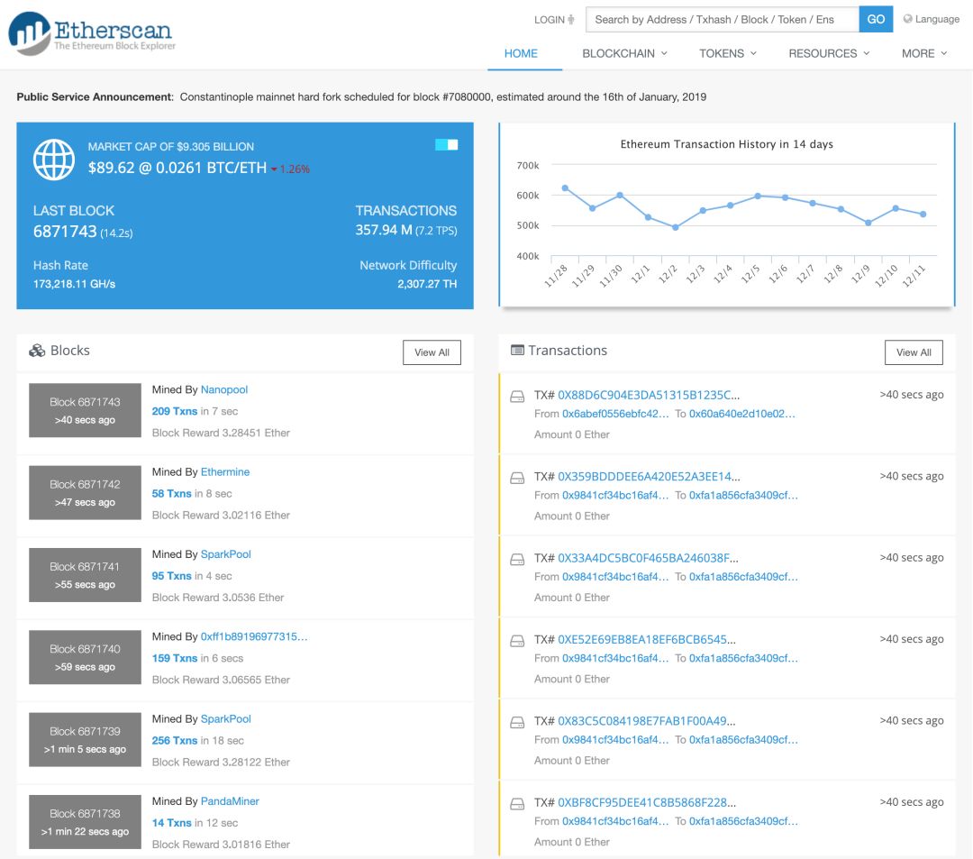
Task: Click the 173,218.11 GH/s hash rate value
Action: [x=75, y=284]
